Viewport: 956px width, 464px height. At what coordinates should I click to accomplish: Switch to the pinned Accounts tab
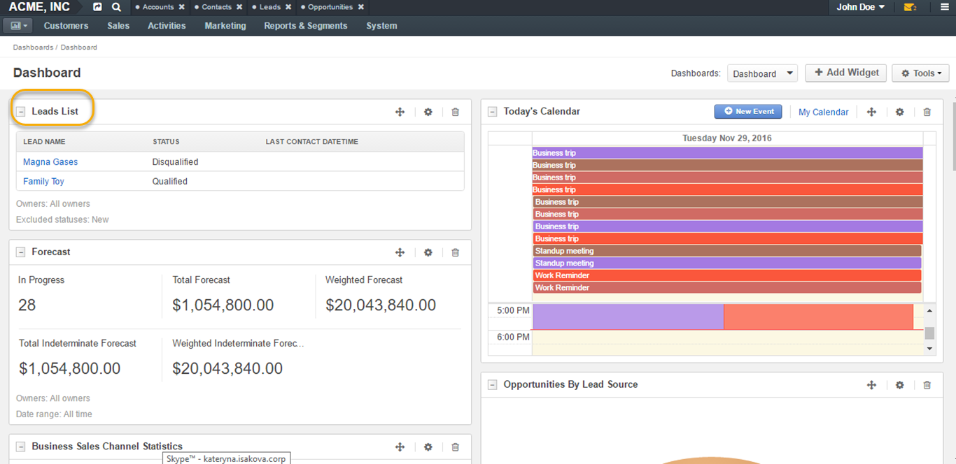[x=157, y=7]
